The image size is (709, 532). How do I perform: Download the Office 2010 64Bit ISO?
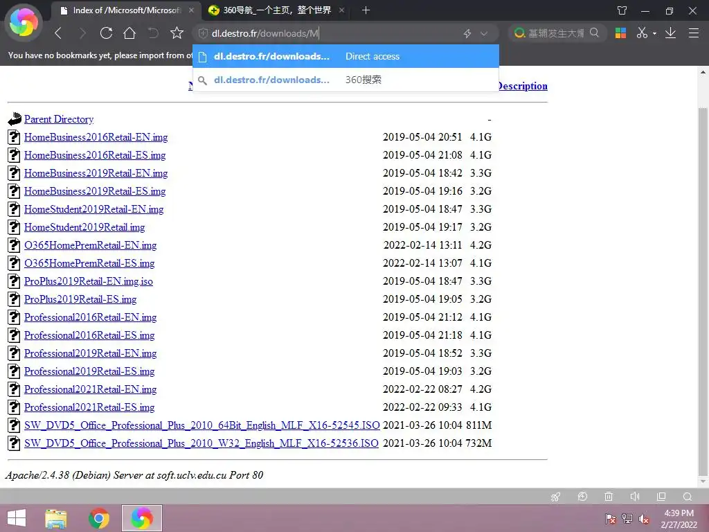click(202, 425)
